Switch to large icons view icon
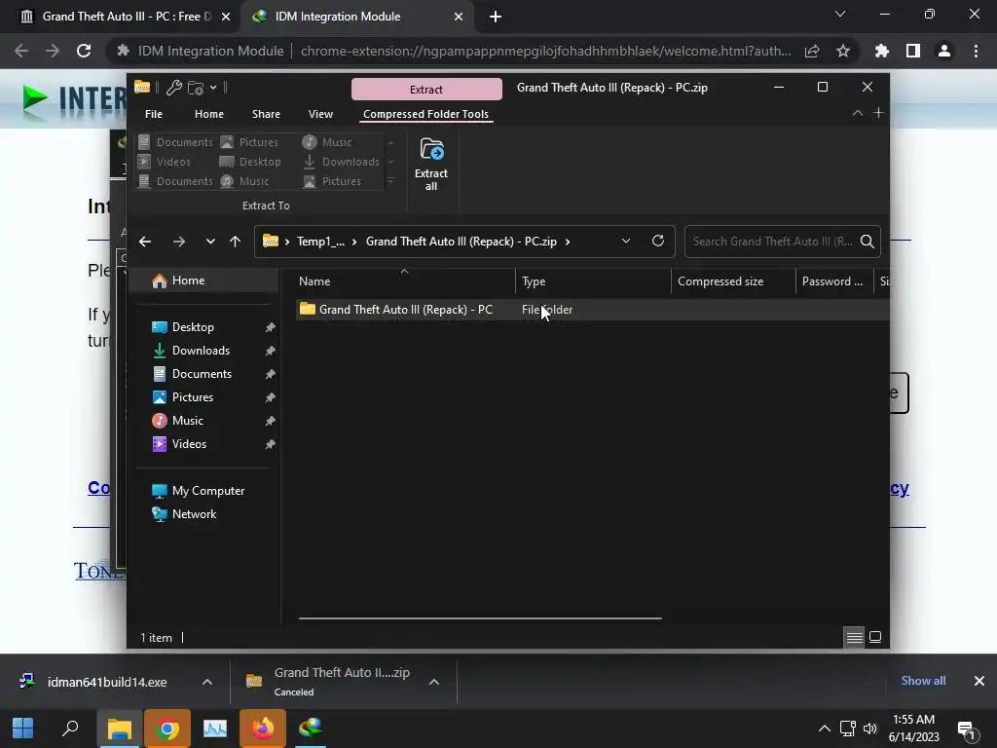Image resolution: width=997 pixels, height=748 pixels. tap(875, 637)
